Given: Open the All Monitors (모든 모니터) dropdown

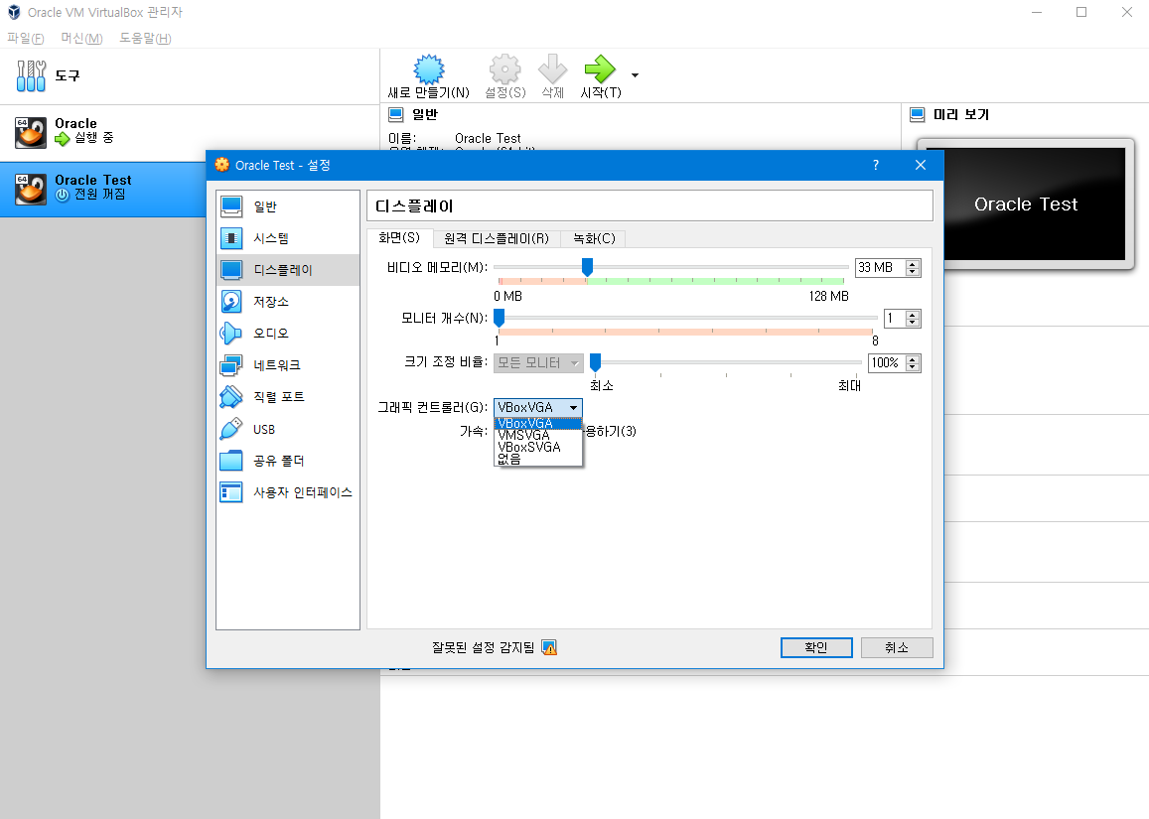Looking at the screenshot, I should 538,362.
